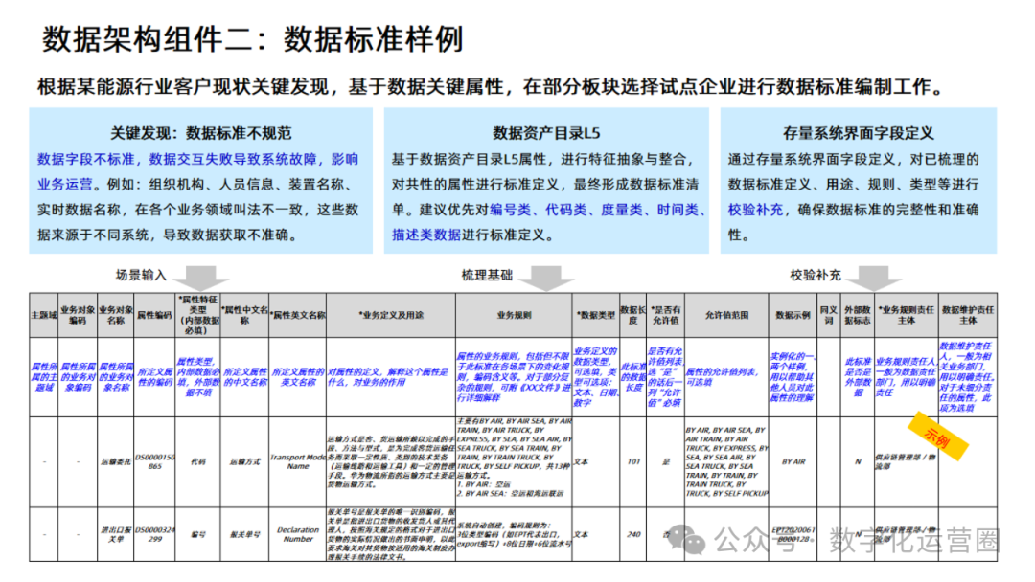The height and width of the screenshot is (582, 1035).
Task: Click the data length cell 101
Action: [633, 461]
